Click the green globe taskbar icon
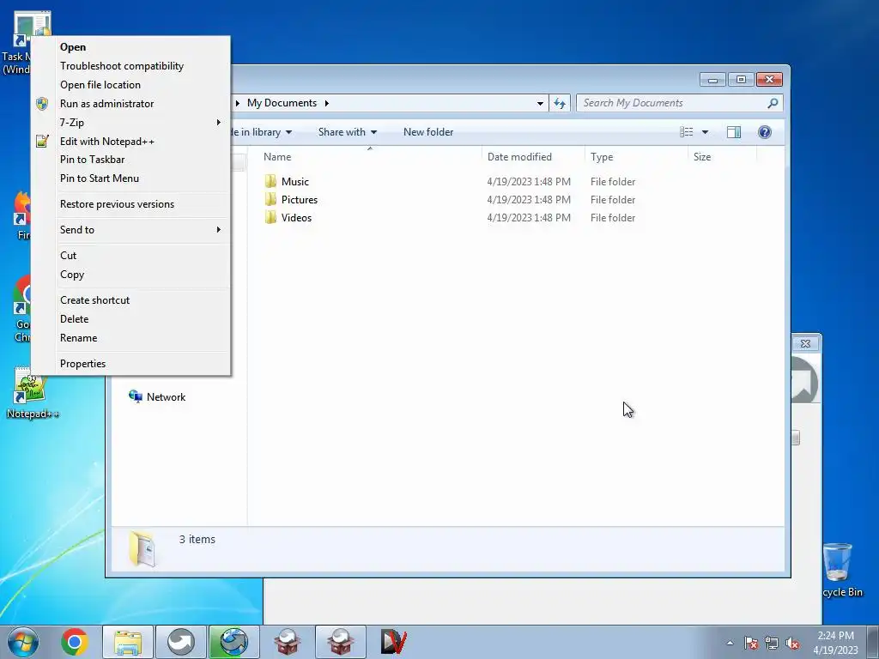The width and height of the screenshot is (879, 659). pos(233,642)
